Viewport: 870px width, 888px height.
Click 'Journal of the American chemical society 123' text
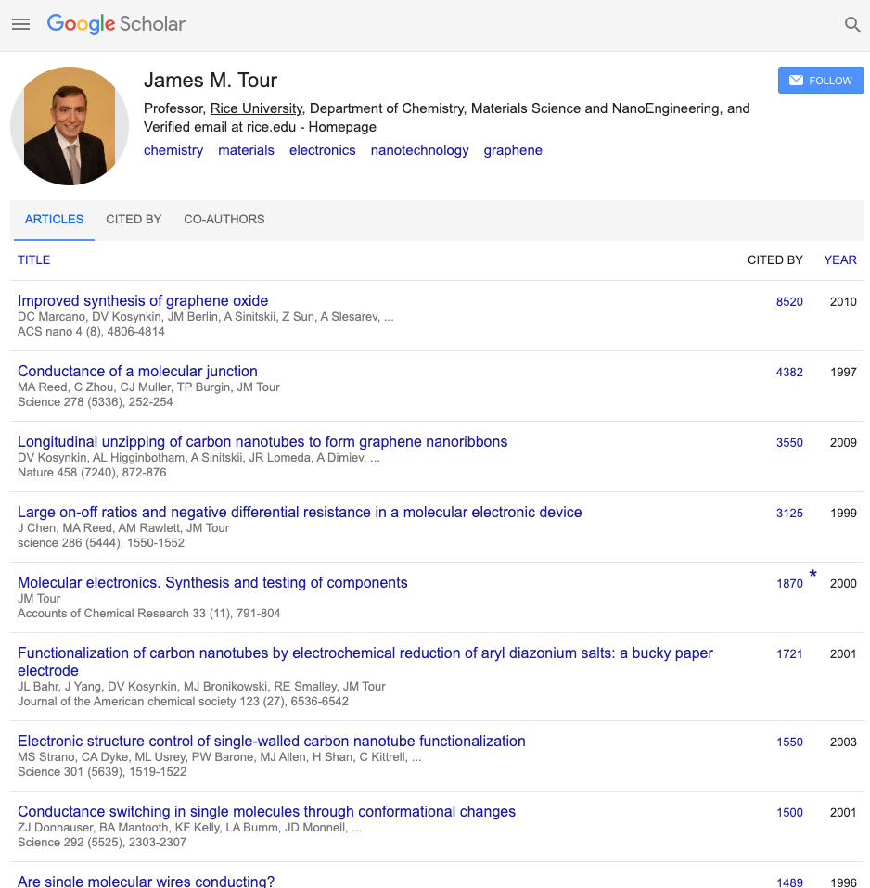point(183,702)
